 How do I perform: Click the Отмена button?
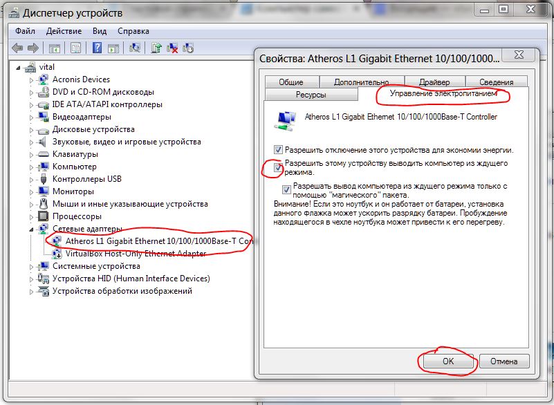(x=504, y=361)
